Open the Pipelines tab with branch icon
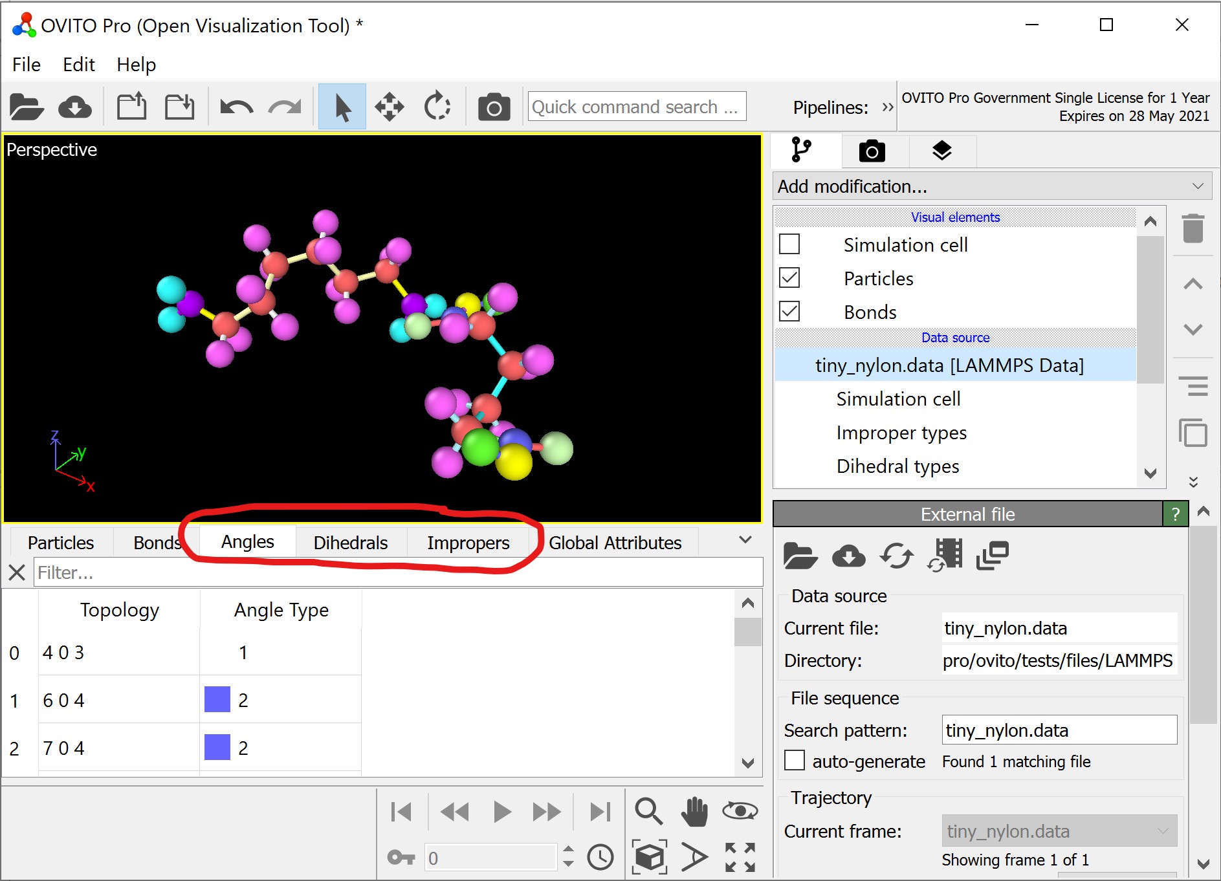 pyautogui.click(x=801, y=150)
